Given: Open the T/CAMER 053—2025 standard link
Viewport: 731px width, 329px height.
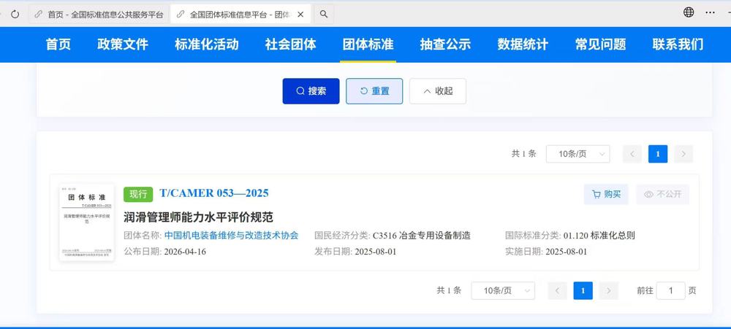Looking at the screenshot, I should point(213,193).
